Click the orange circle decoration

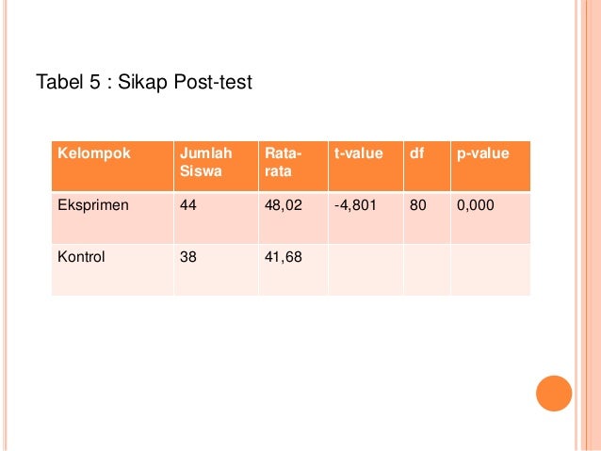click(554, 394)
